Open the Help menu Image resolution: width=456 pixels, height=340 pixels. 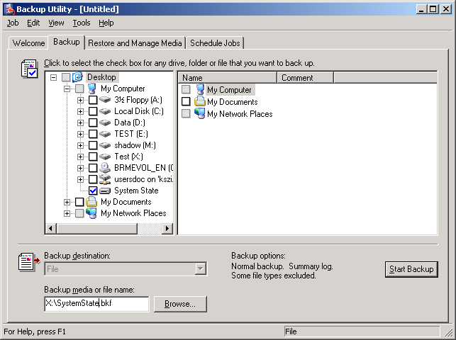(106, 23)
